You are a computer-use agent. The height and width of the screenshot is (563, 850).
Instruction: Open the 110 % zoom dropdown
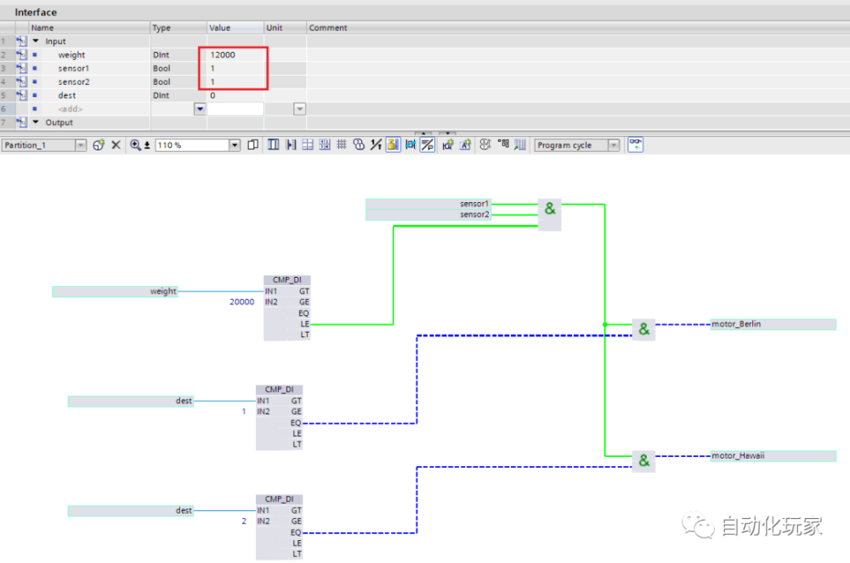235,145
